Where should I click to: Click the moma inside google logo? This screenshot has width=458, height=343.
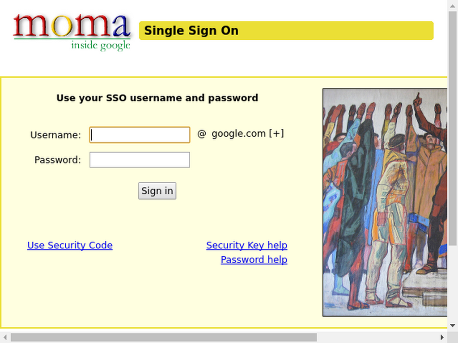click(x=72, y=32)
